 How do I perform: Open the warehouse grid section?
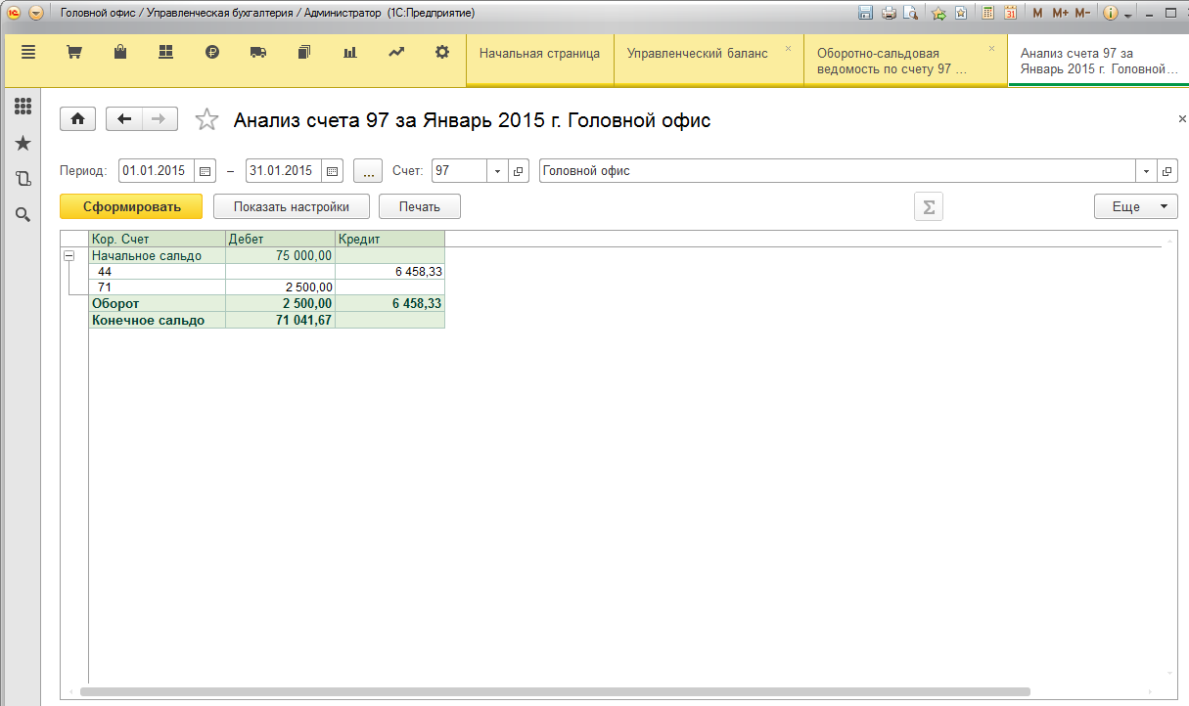coord(165,53)
